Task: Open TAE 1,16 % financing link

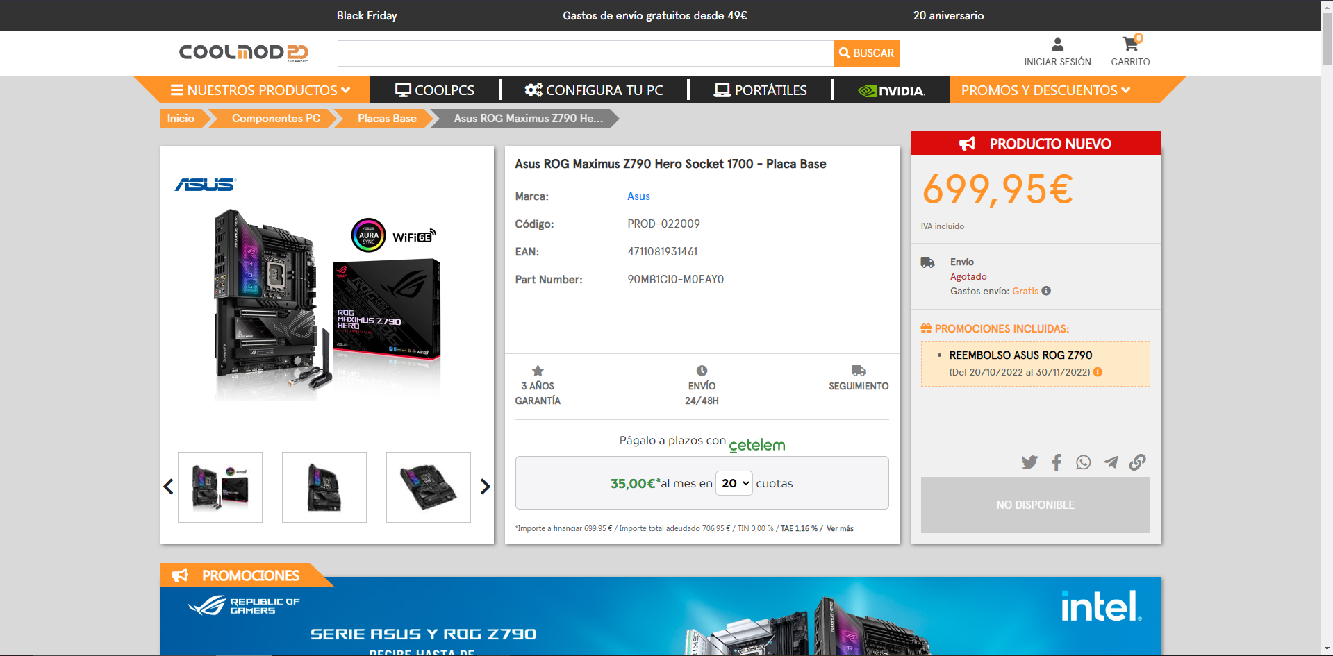Action: 799,529
